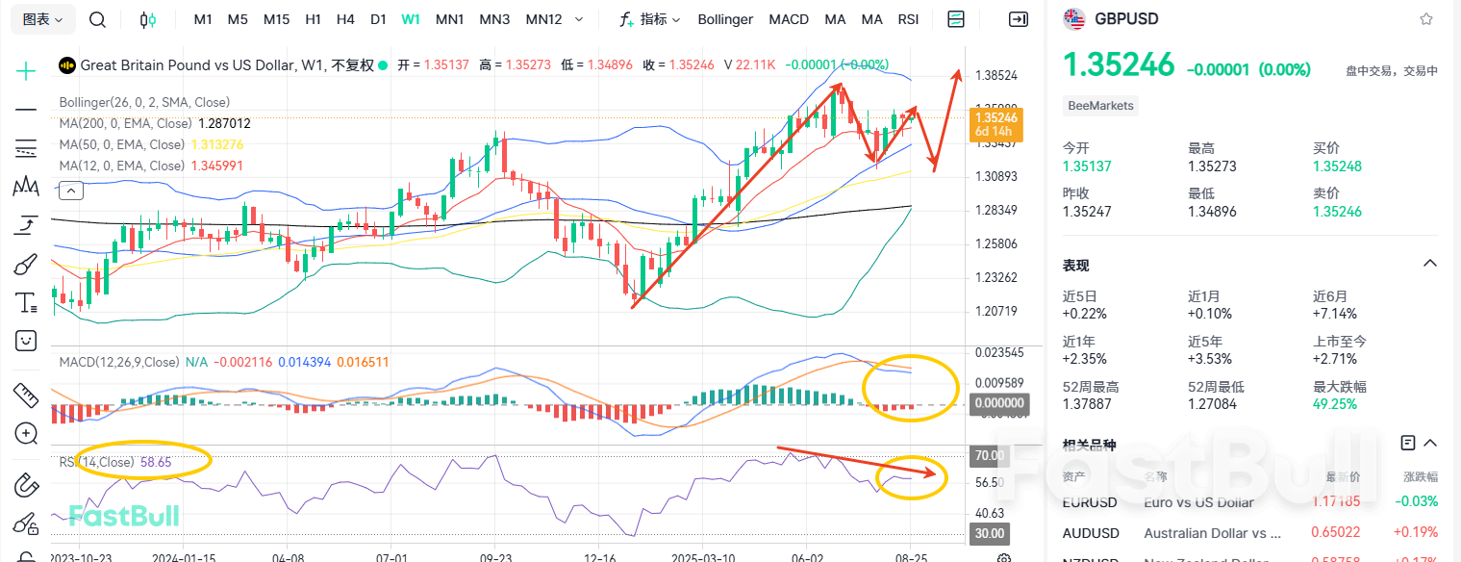
Task: Click the multi-chart layout icon
Action: click(x=955, y=18)
